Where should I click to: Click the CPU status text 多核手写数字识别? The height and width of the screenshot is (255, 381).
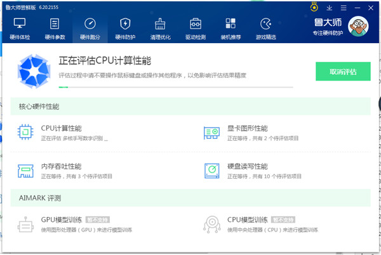pyautogui.click(x=74, y=138)
